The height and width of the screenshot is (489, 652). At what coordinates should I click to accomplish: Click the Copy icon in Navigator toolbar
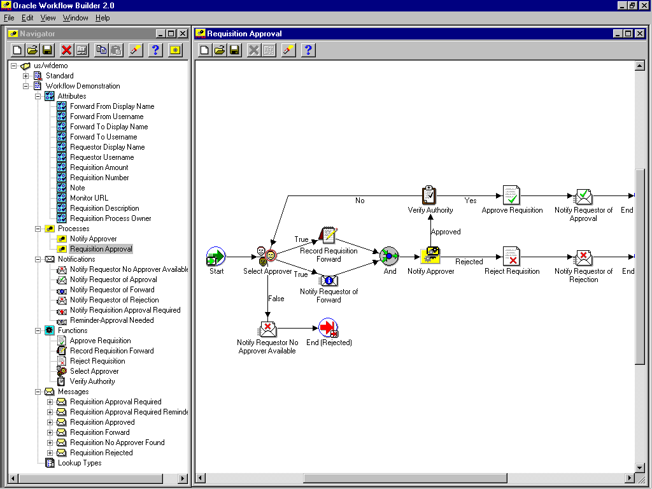101,50
